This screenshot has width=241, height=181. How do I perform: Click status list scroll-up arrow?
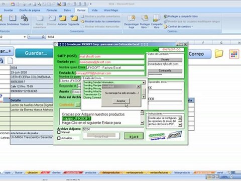(144, 82)
